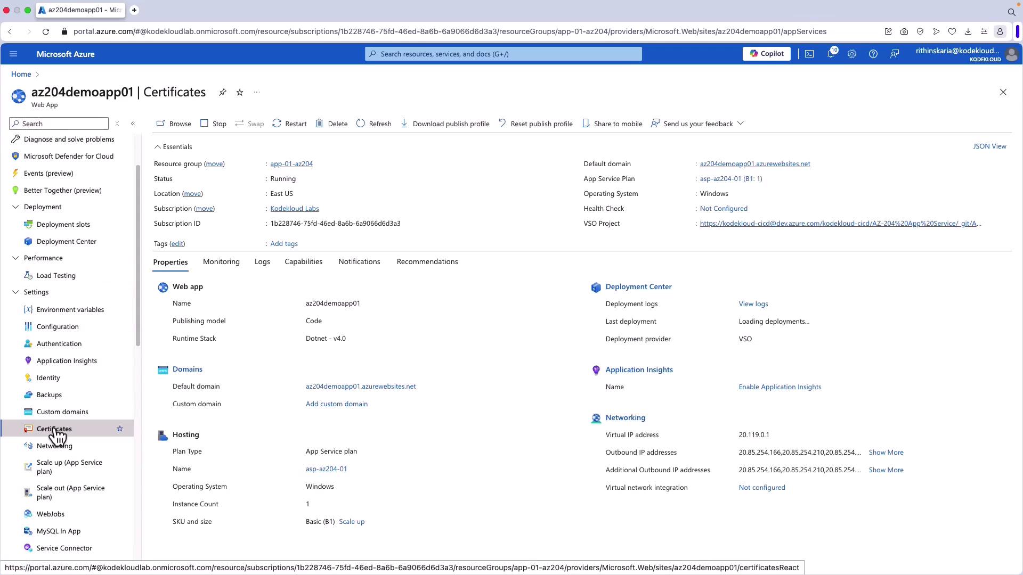Click the Restart button
Screen dimensions: 1023x575
tap(289, 124)
